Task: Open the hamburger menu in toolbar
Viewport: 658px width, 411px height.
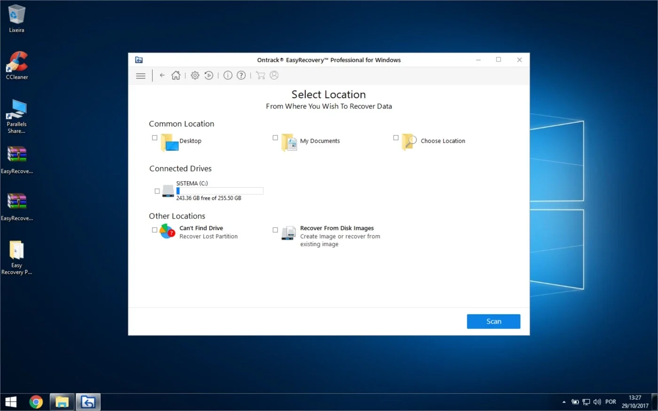Action: [x=141, y=76]
